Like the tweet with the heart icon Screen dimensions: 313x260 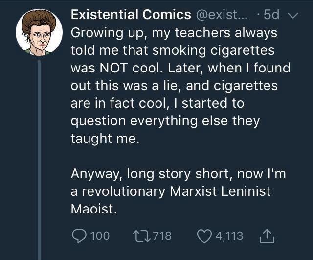pos(204,236)
